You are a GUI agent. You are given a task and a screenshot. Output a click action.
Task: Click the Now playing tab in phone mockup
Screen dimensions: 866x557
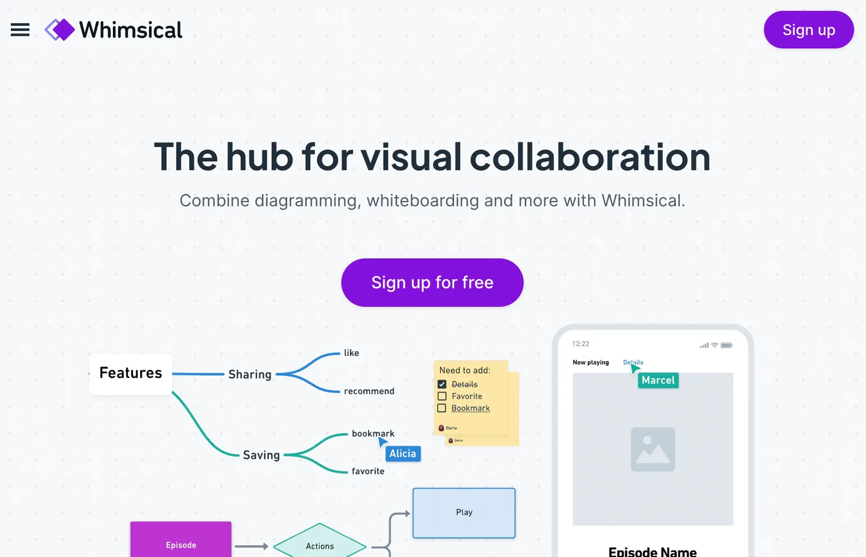(x=591, y=362)
